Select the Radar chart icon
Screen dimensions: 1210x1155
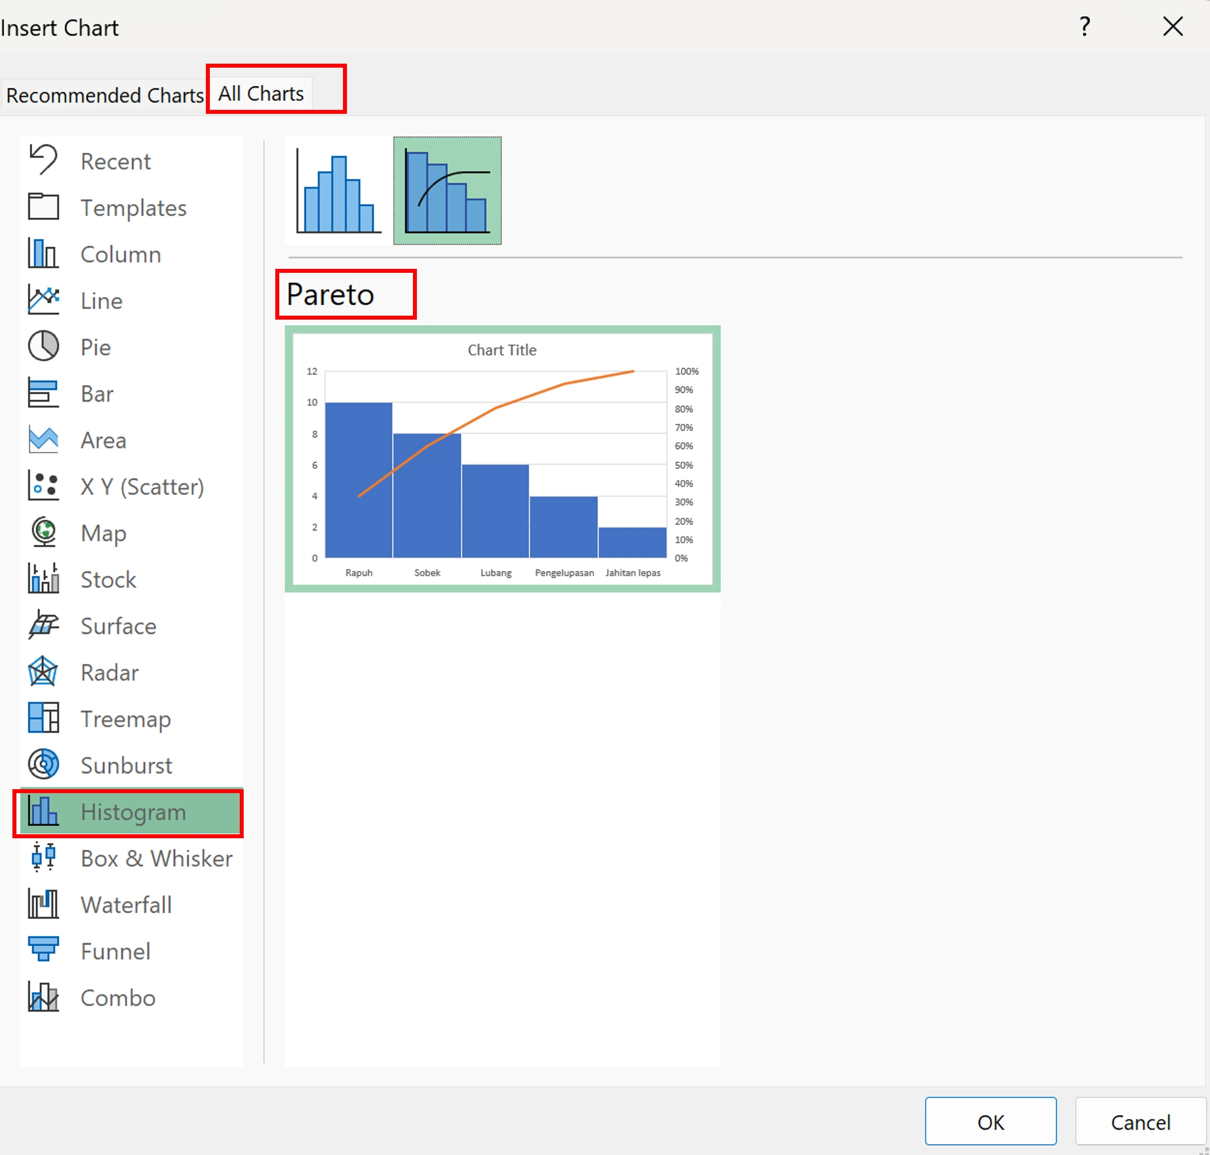point(43,672)
